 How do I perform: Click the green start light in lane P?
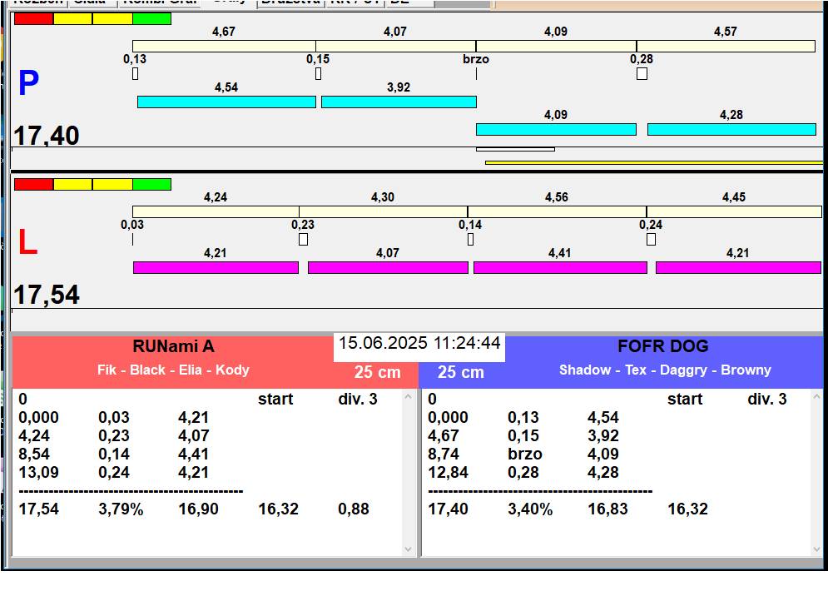tap(151, 18)
